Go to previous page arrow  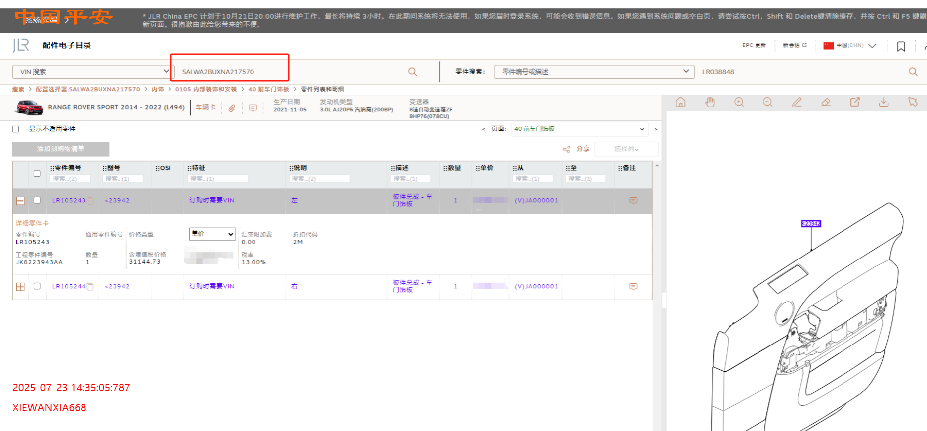[483, 129]
